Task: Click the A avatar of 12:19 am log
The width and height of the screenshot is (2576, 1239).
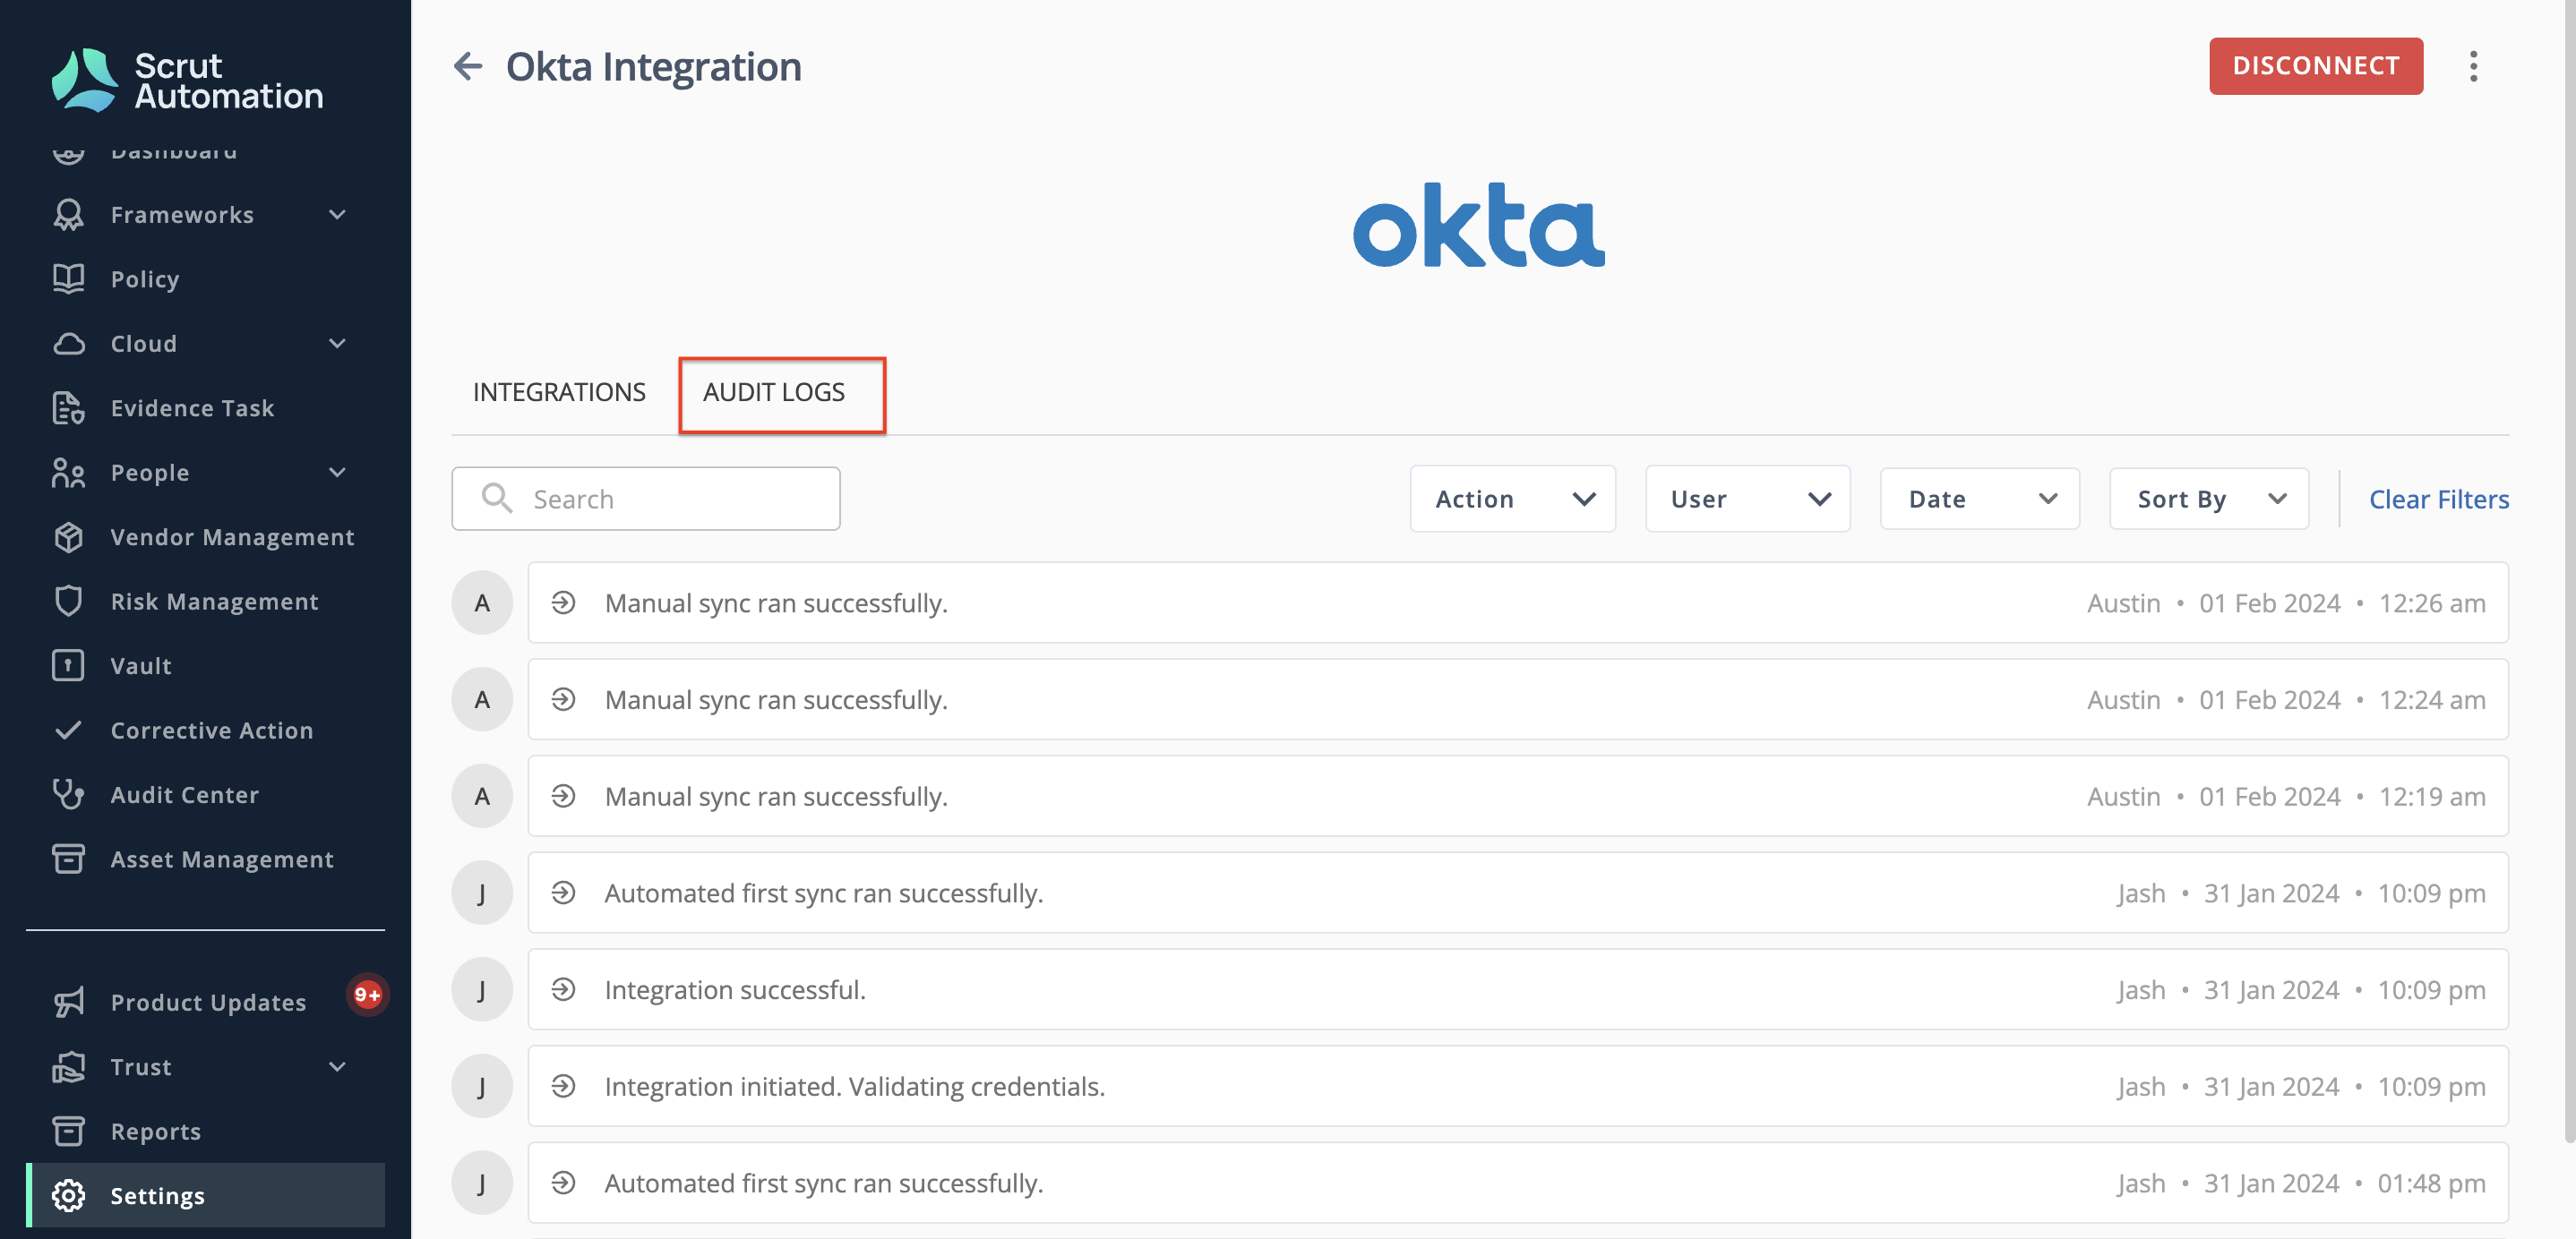Action: click(482, 797)
